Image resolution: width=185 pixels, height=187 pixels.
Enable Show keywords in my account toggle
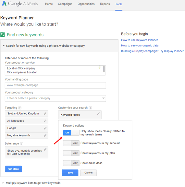point(71,143)
